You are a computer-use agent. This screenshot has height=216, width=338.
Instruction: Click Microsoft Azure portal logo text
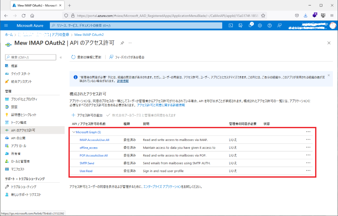pyautogui.click(x=30, y=25)
